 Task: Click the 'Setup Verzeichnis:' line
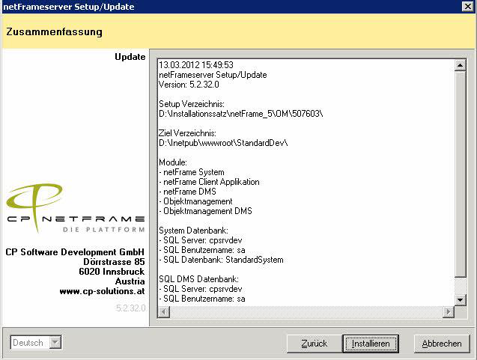point(192,104)
